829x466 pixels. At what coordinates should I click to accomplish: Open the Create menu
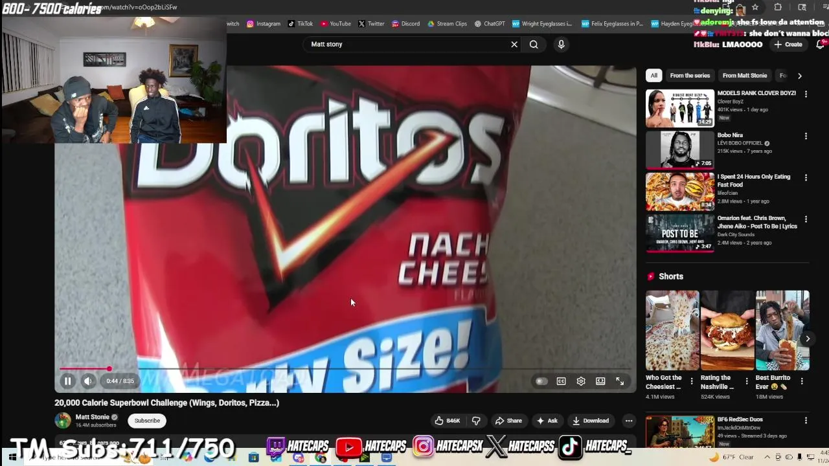click(788, 44)
